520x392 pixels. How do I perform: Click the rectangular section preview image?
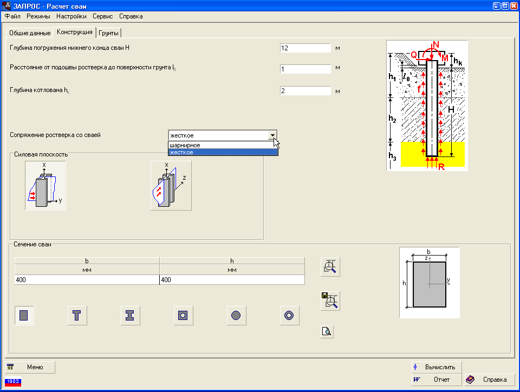click(430, 283)
